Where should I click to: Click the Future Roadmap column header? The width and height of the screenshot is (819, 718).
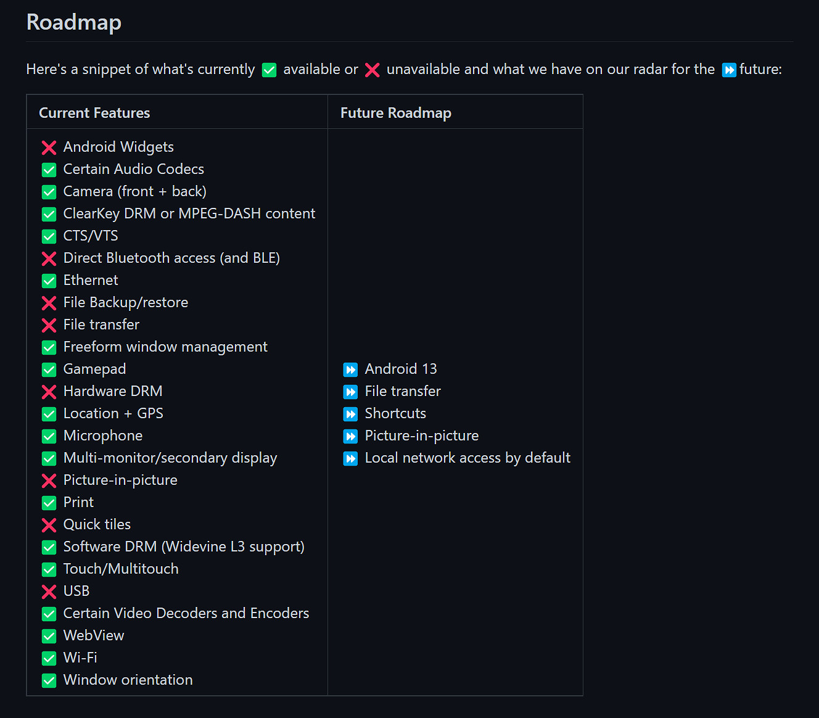tap(396, 113)
